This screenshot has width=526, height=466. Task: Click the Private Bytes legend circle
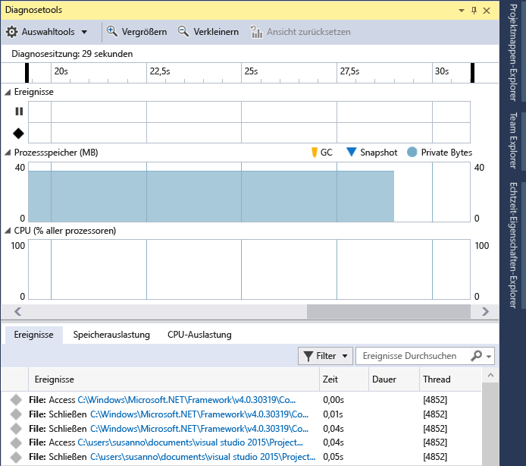click(412, 153)
